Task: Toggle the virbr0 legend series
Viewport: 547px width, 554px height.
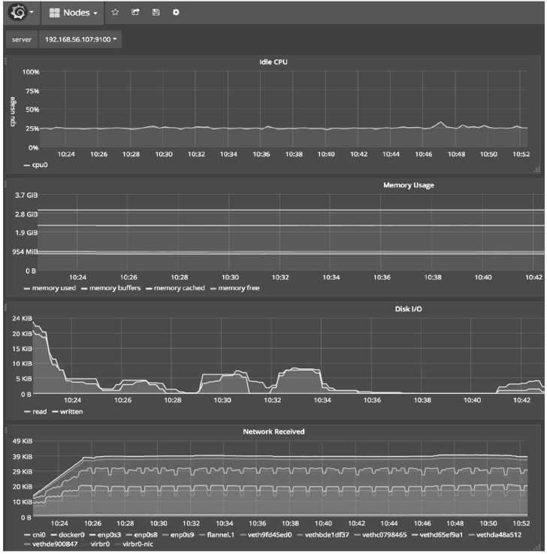Action: 96,544
